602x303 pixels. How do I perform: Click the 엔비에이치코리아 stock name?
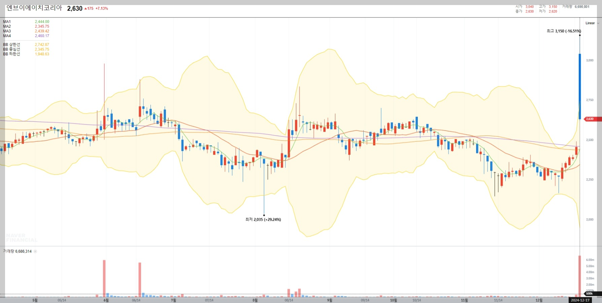pyautogui.click(x=34, y=8)
